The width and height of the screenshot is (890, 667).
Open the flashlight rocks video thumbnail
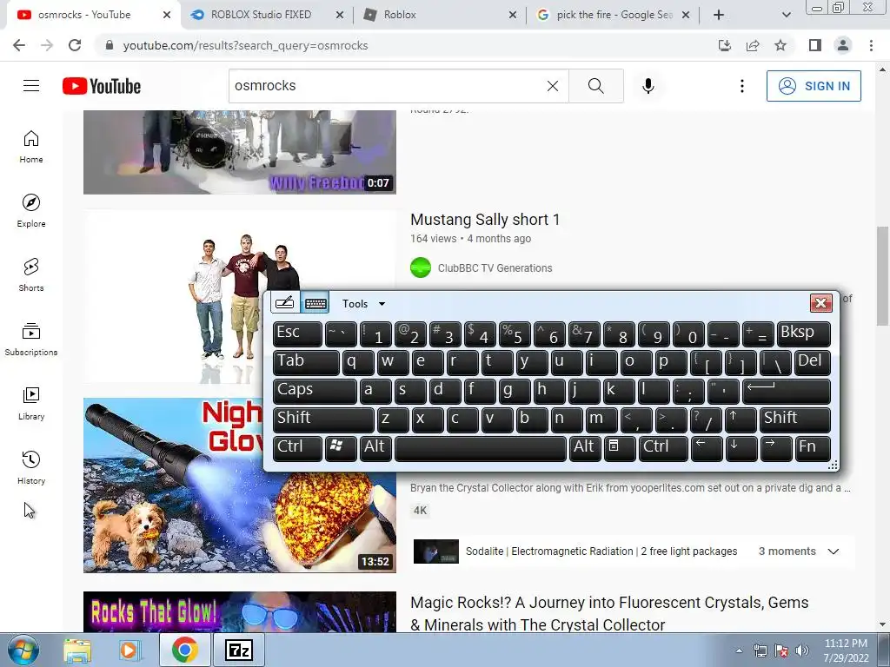[x=240, y=485]
